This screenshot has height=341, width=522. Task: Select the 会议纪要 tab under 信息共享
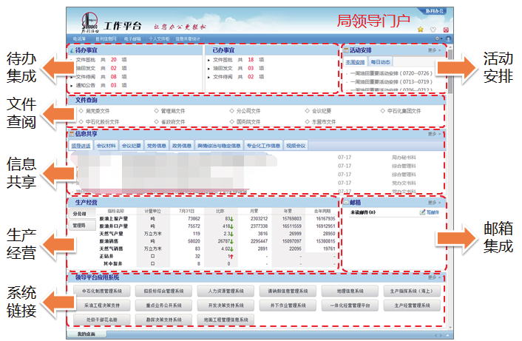(x=131, y=146)
